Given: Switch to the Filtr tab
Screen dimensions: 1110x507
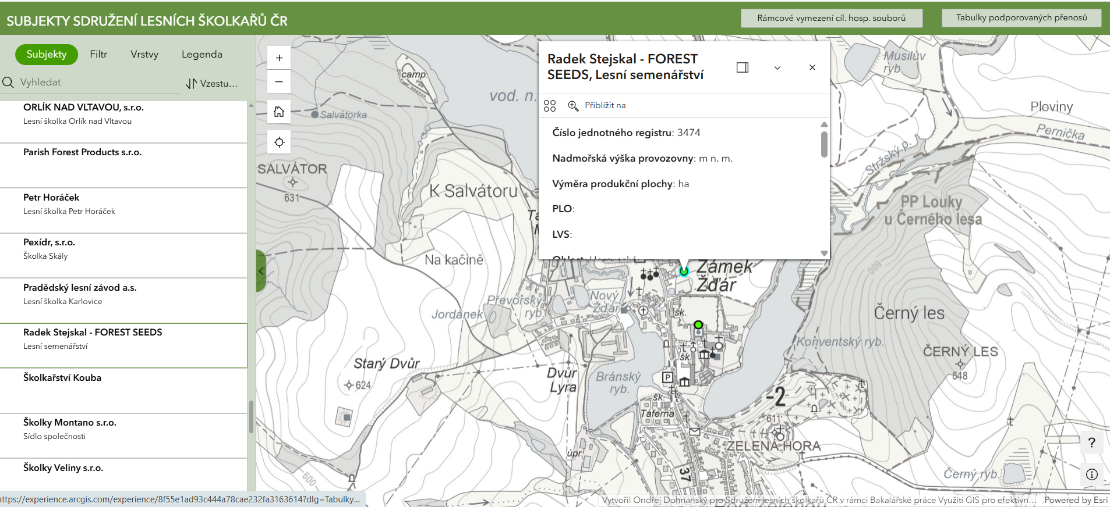Looking at the screenshot, I should tap(98, 54).
